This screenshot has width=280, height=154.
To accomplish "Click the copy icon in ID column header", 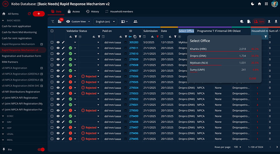I will (x=135, y=37).
